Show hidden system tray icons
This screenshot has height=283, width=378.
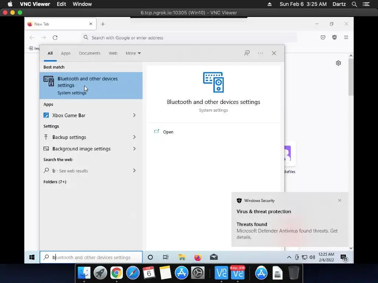289,257
